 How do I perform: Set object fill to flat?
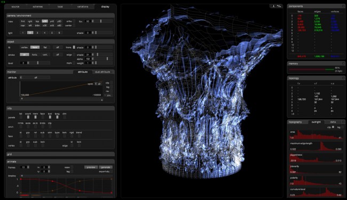click(x=45, y=47)
